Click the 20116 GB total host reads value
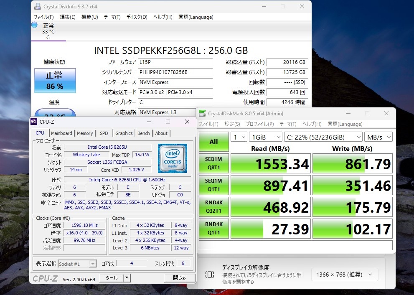The image size is (414, 295). click(287, 62)
